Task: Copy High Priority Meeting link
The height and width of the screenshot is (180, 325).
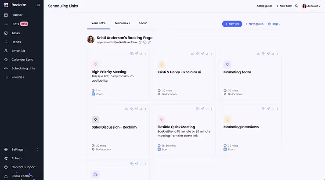Action: 132,54
